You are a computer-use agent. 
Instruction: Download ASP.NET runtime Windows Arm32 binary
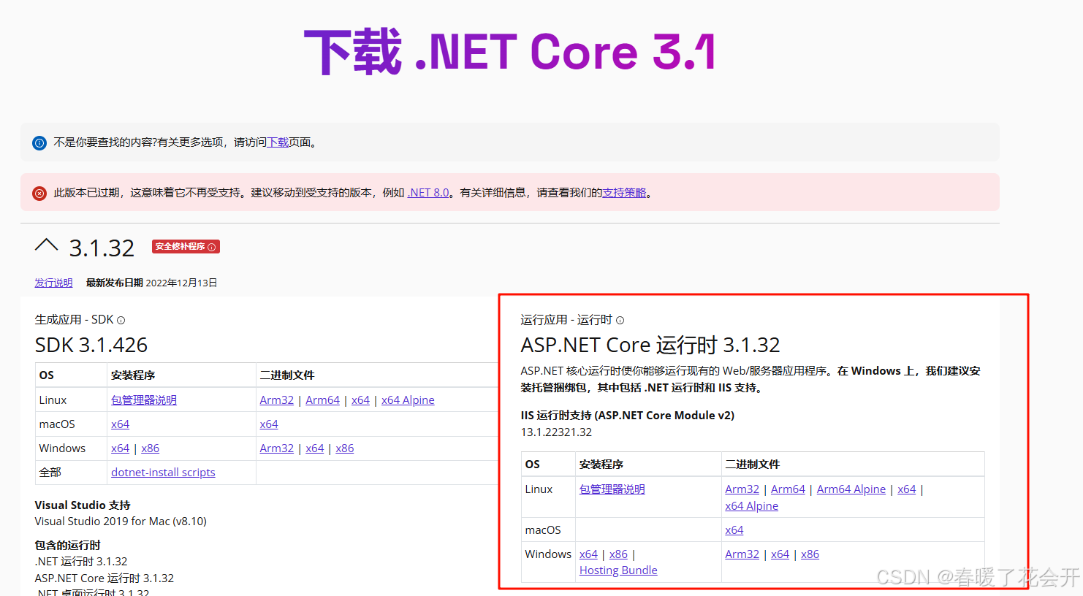(742, 554)
